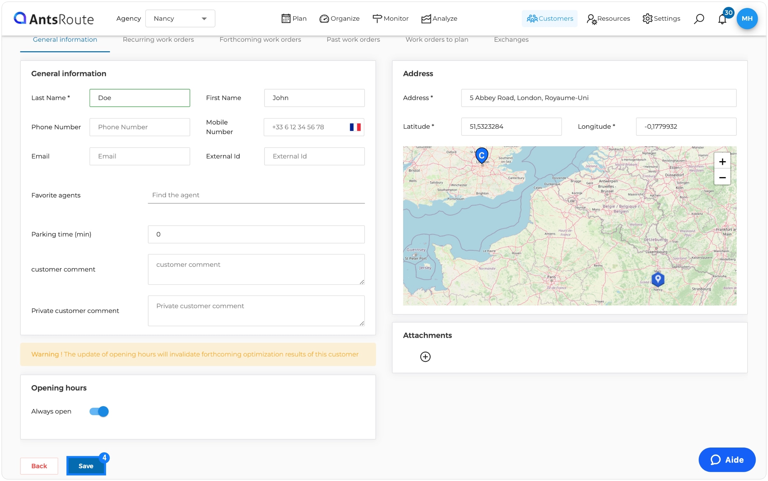
Task: Click the Phone Number input field
Action: coord(140,127)
